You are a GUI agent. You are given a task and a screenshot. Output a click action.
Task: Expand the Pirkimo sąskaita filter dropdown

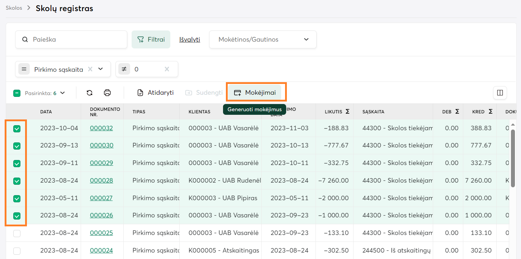click(x=101, y=69)
